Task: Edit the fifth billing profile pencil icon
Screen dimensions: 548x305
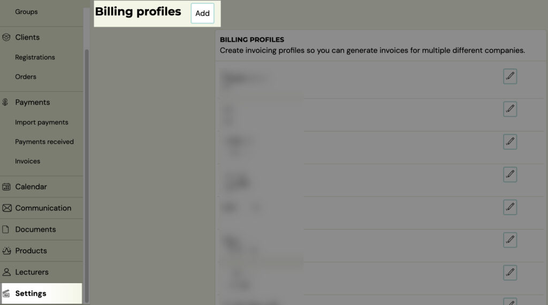Action: point(510,207)
